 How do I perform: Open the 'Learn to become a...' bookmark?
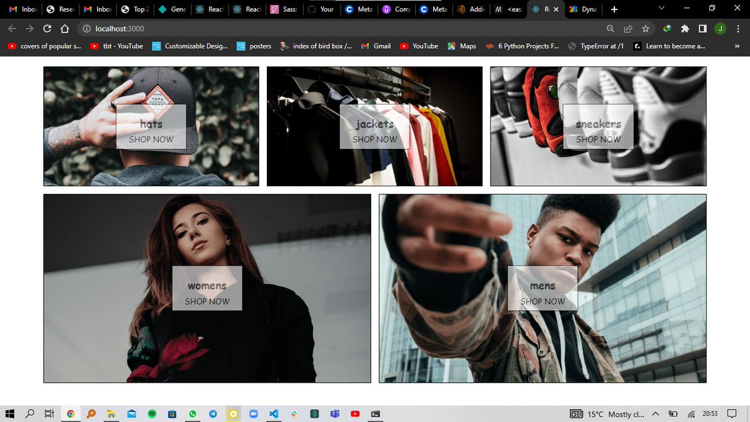pos(669,46)
